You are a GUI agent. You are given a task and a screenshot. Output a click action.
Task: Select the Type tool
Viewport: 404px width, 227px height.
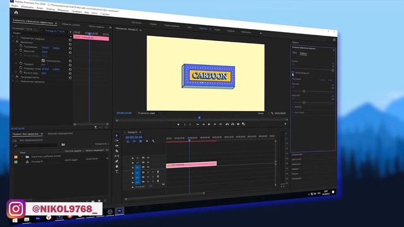(117, 171)
